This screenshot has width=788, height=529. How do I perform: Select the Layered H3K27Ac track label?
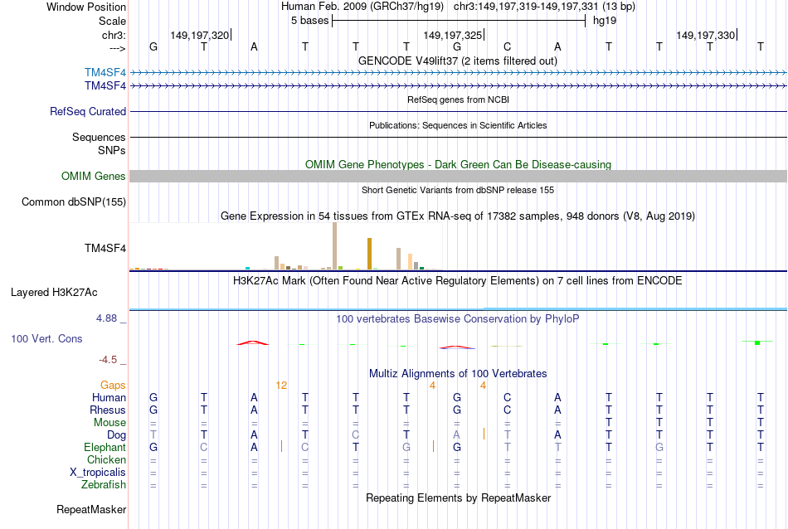click(x=54, y=293)
